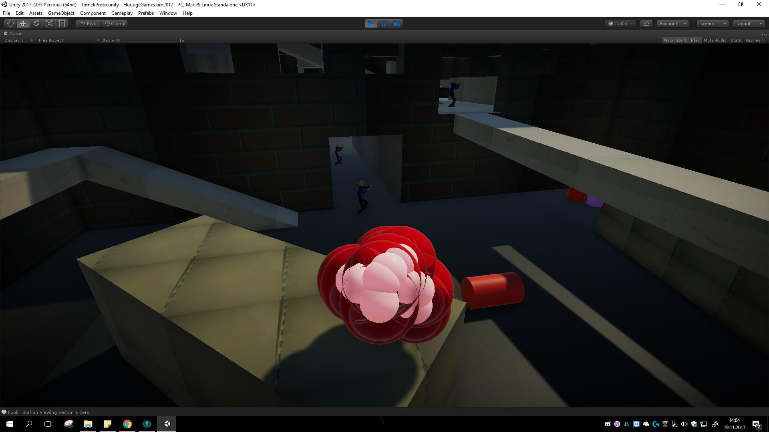
Task: Select the Move tool
Action: click(23, 24)
